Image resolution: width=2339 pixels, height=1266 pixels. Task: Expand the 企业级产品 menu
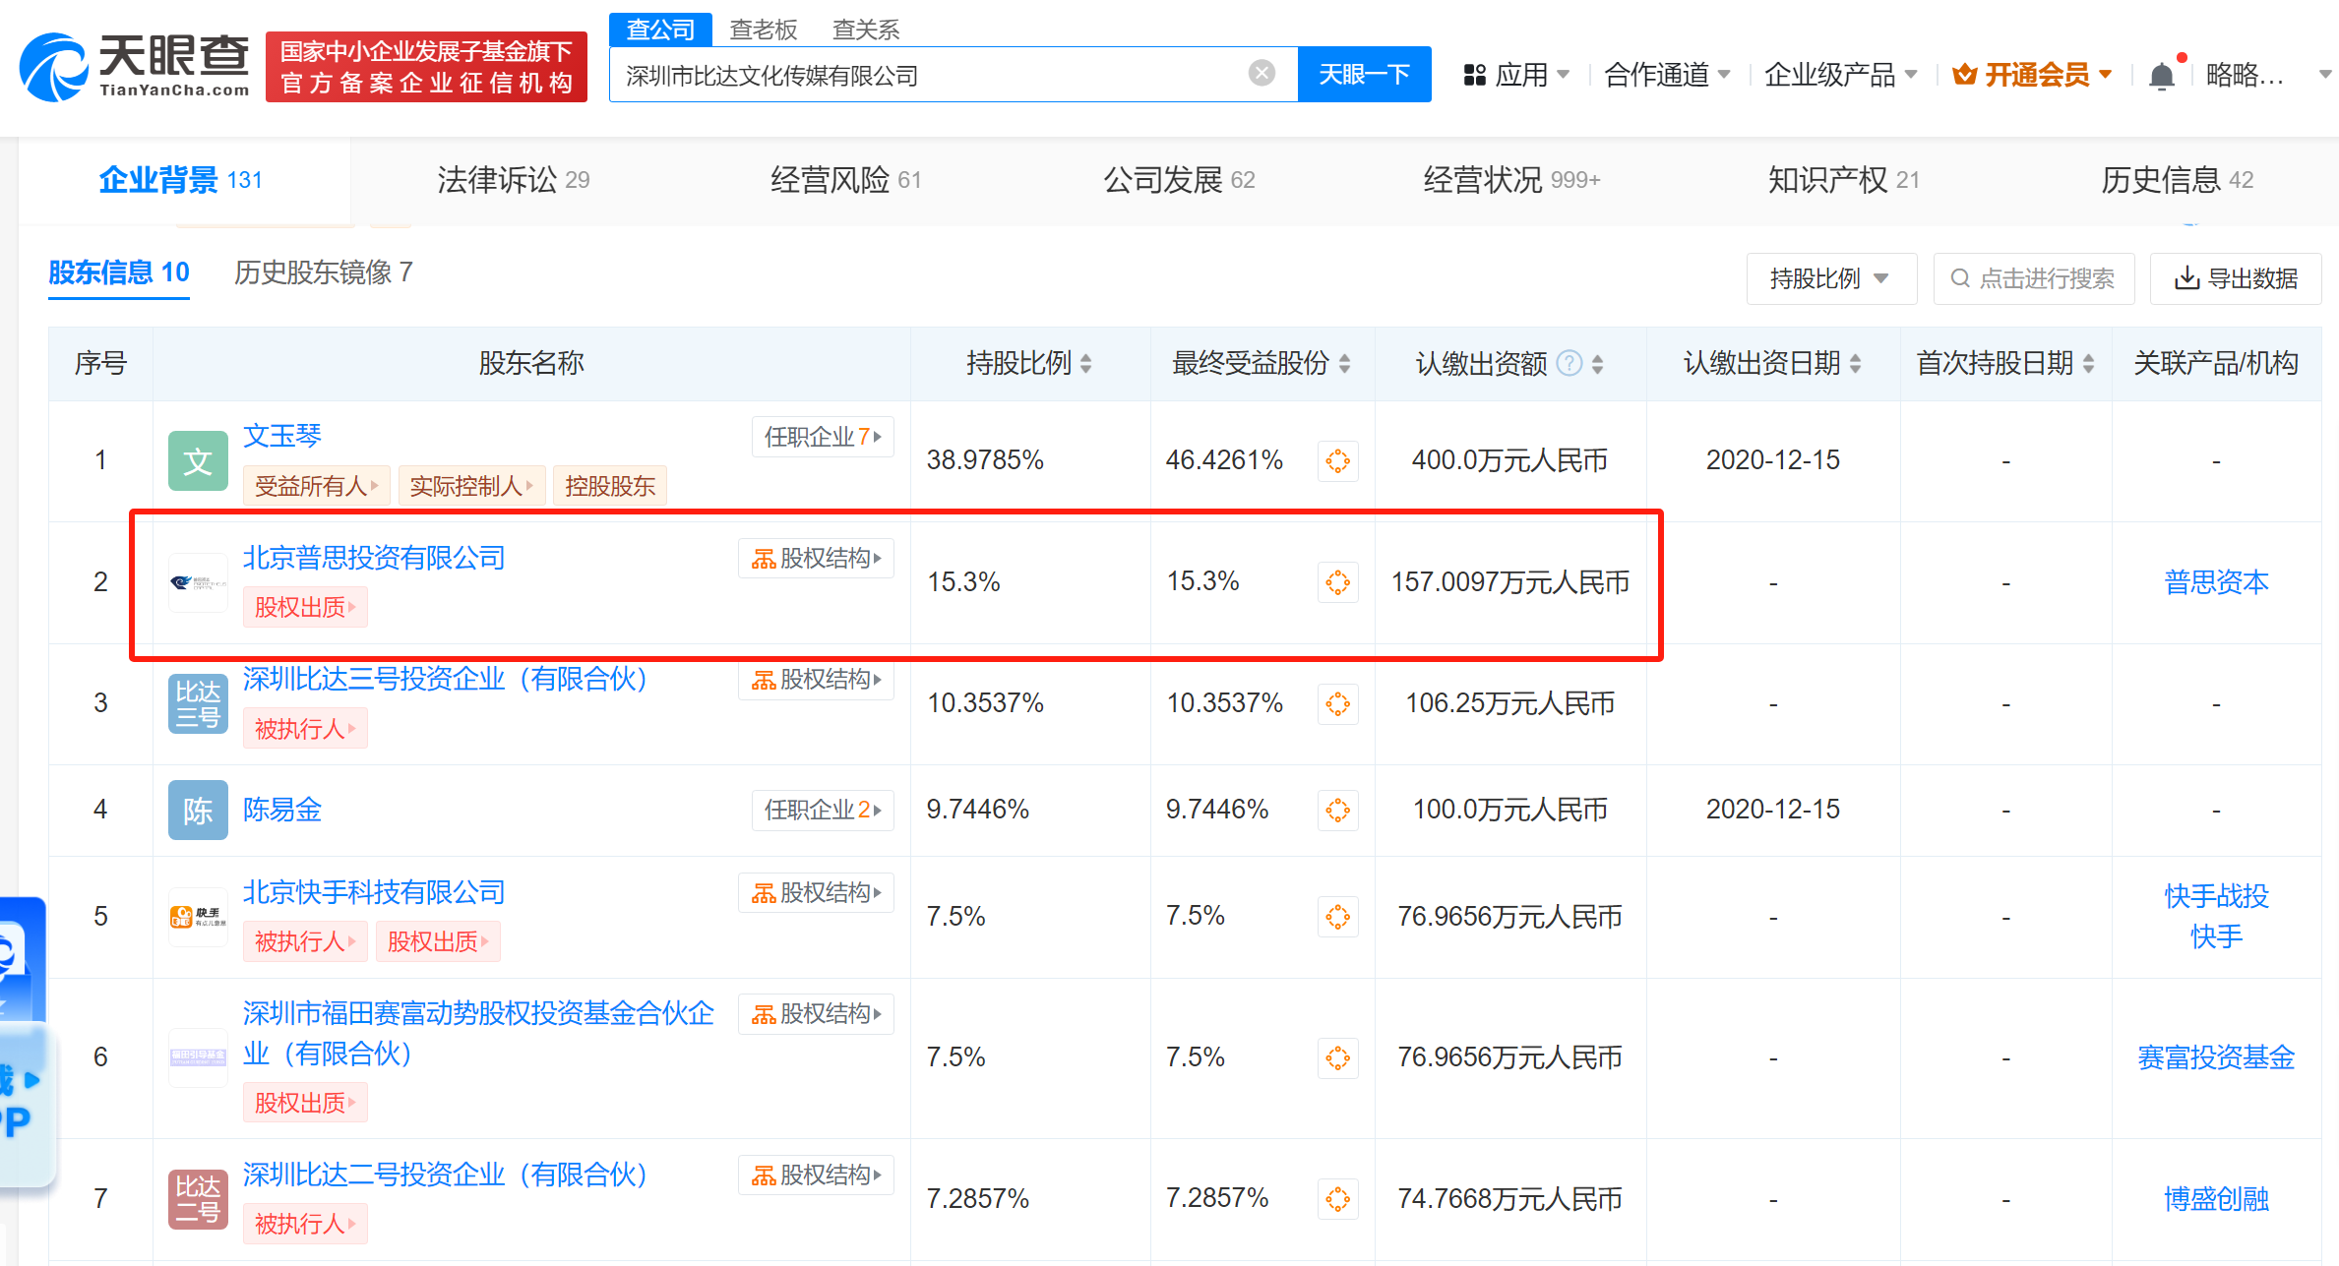(1911, 75)
